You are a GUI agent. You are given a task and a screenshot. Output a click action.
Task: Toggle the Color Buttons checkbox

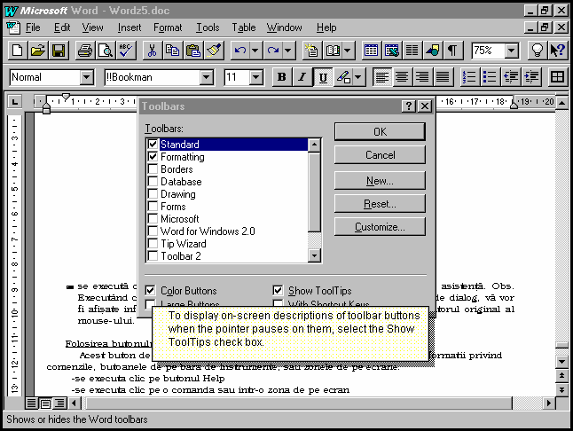150,290
